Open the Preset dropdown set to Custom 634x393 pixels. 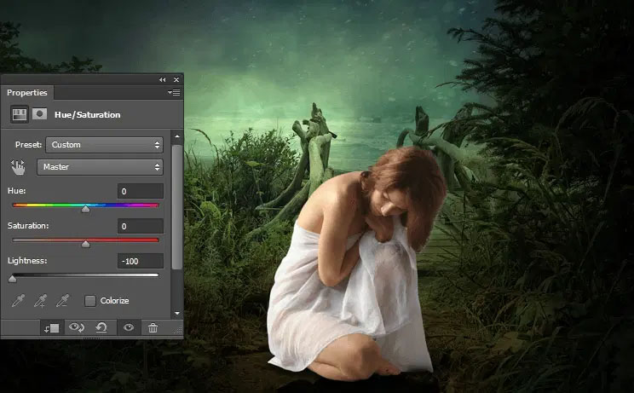104,145
